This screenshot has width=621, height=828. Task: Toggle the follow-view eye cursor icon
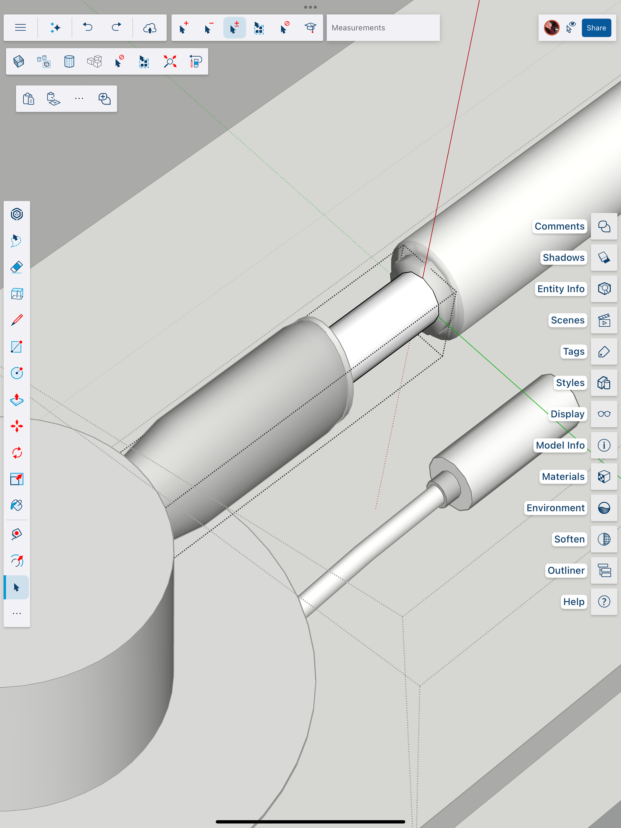[571, 28]
